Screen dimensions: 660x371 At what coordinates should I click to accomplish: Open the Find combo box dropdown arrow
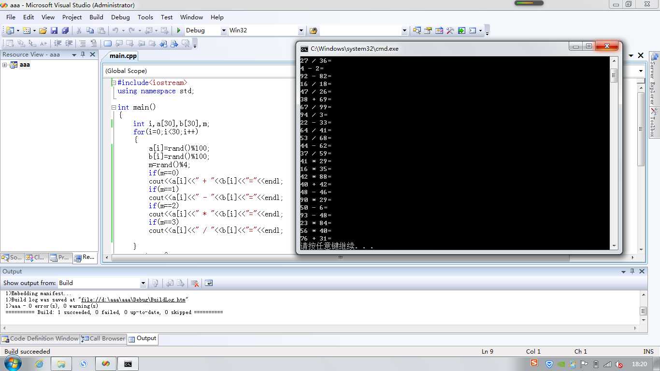click(x=404, y=30)
